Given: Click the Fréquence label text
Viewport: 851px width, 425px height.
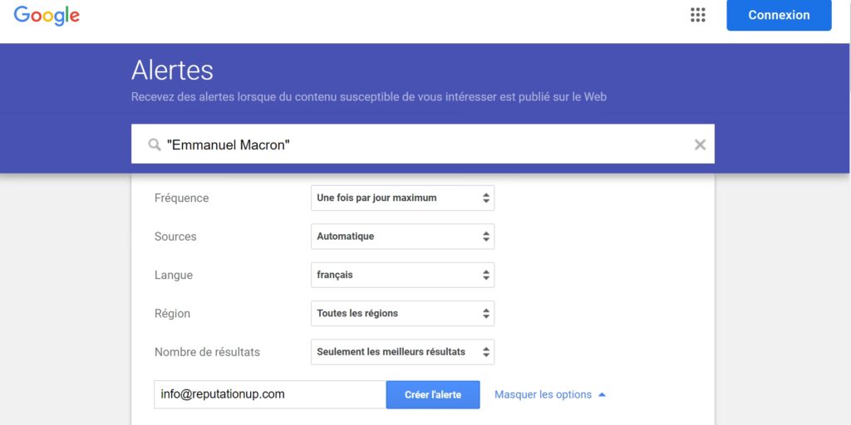Looking at the screenshot, I should click(181, 198).
